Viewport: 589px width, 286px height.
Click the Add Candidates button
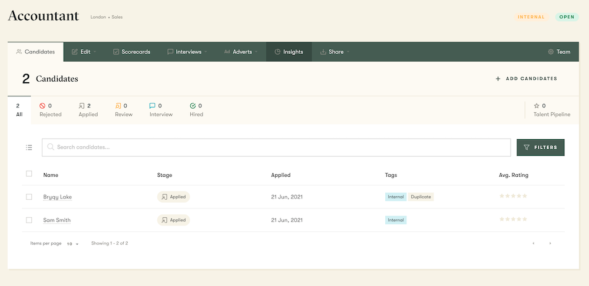point(527,79)
